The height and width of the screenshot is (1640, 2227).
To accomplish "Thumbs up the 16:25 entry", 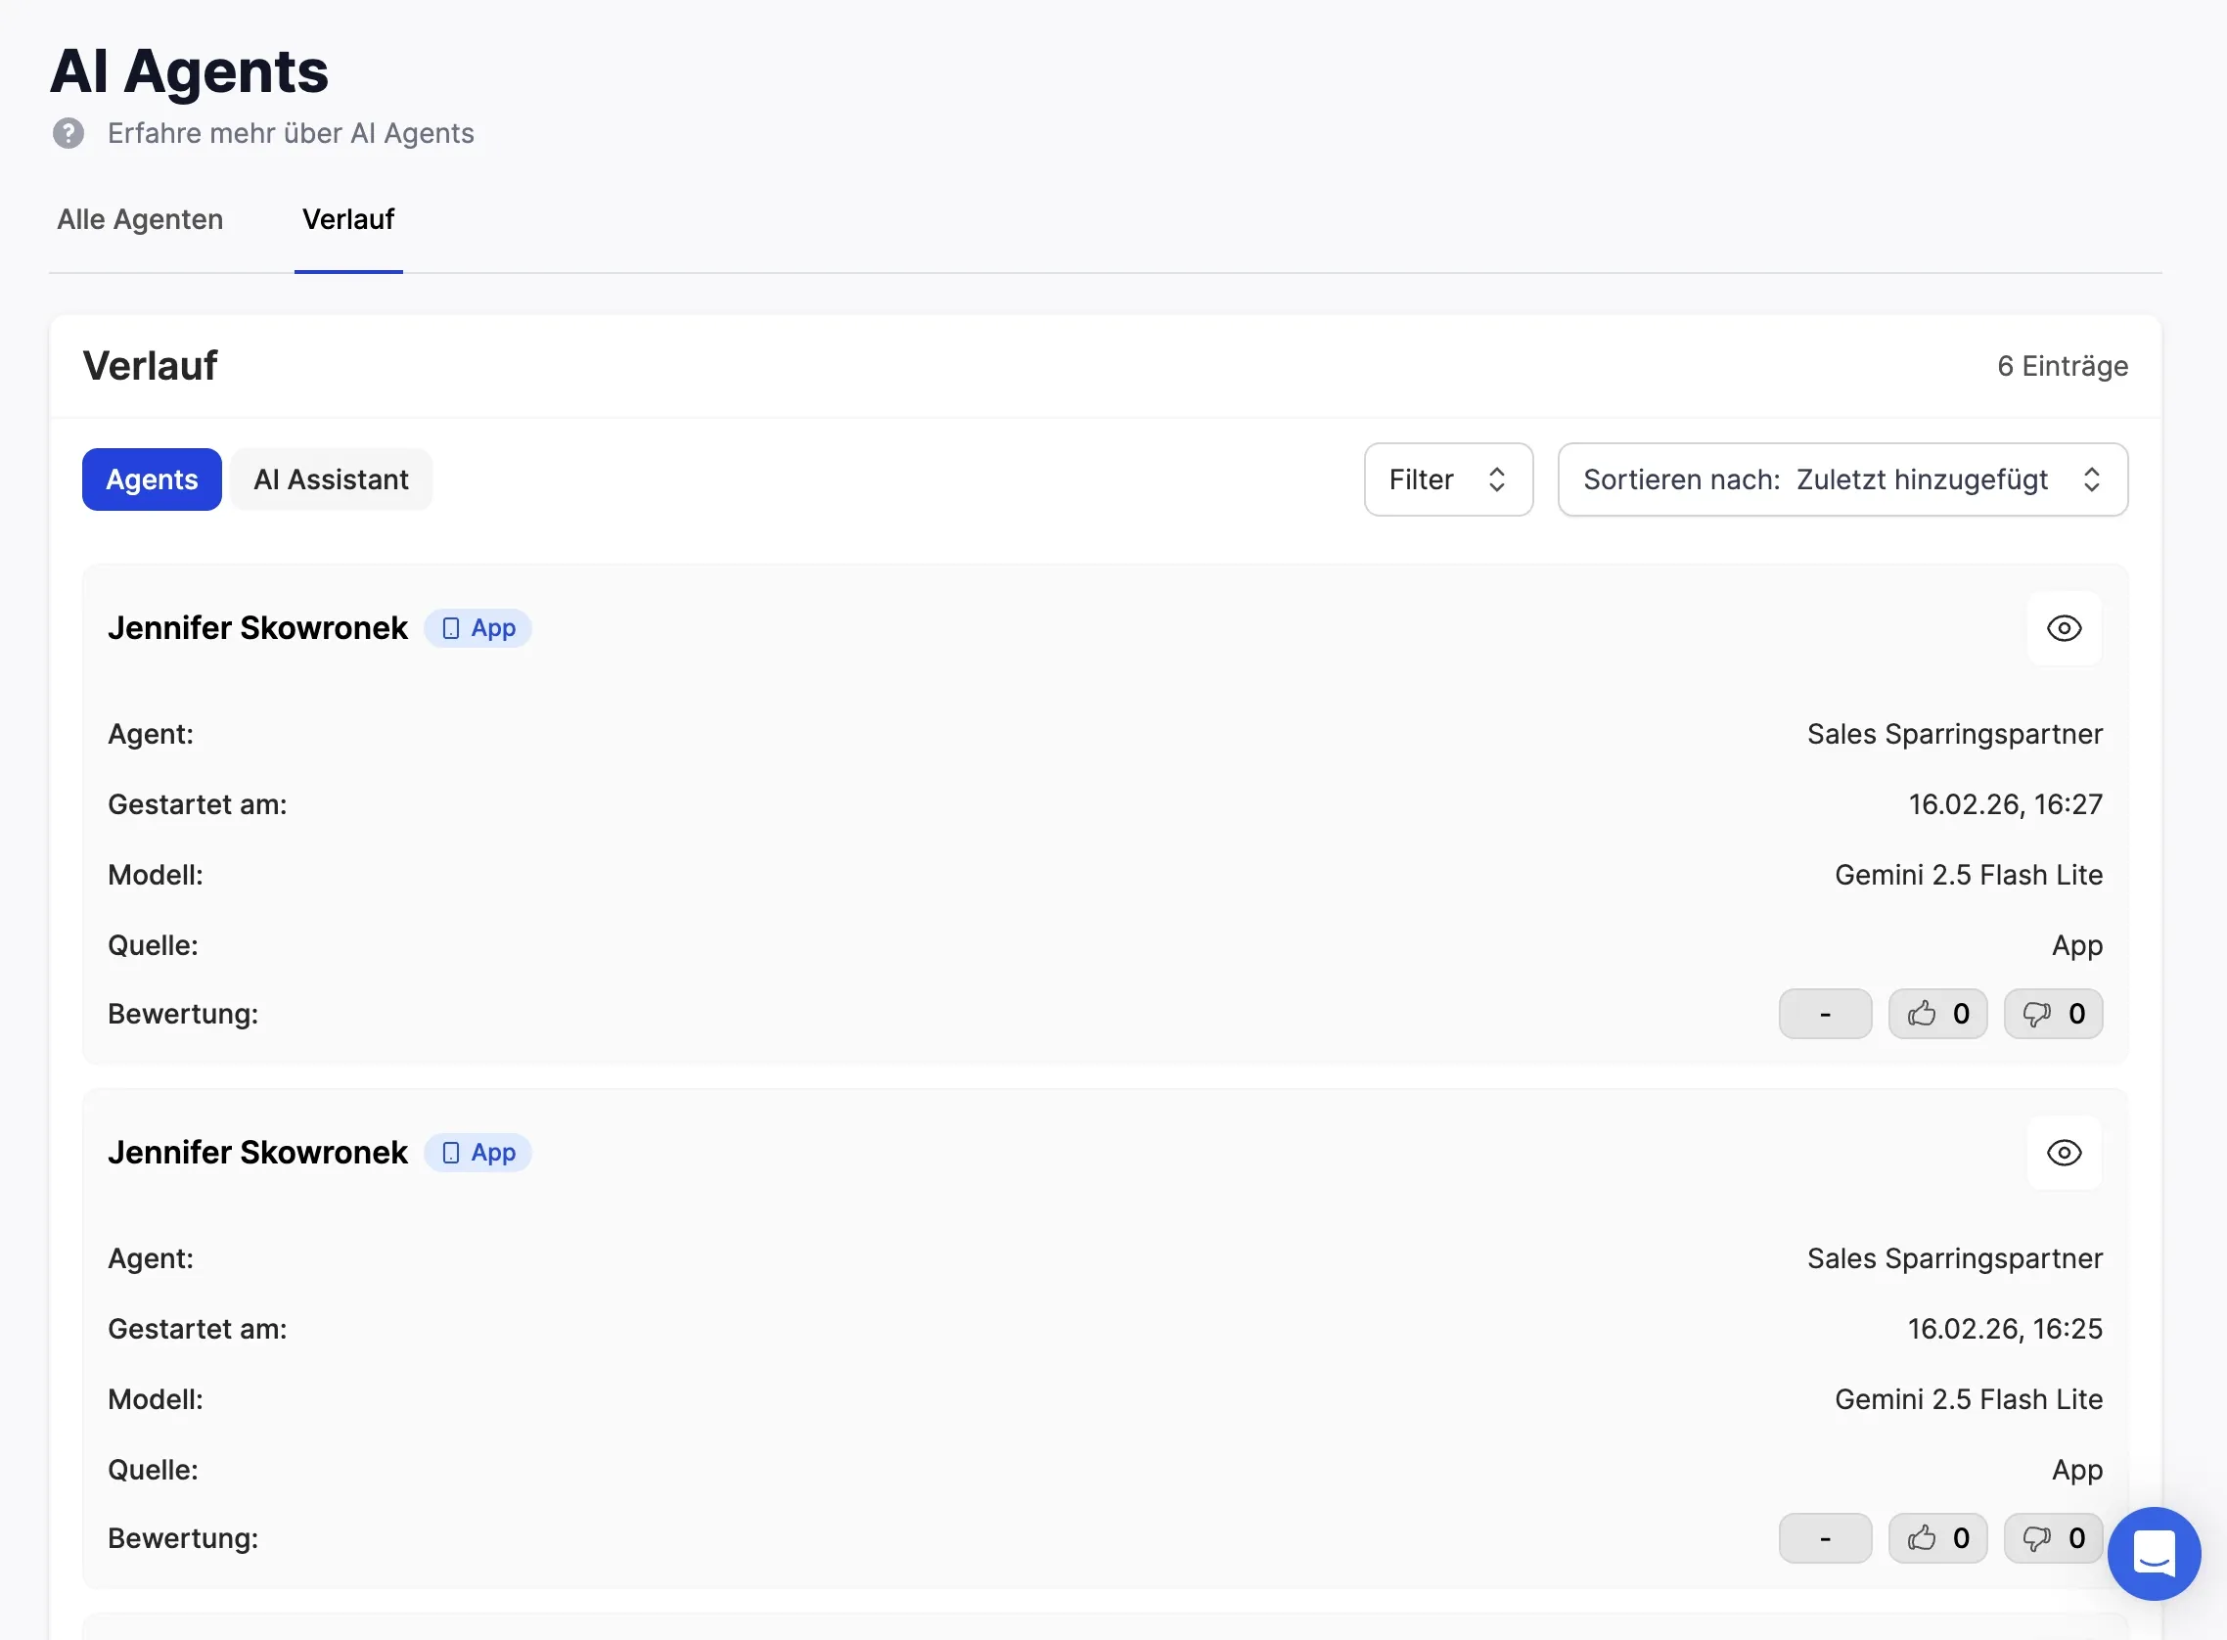I will (1936, 1538).
